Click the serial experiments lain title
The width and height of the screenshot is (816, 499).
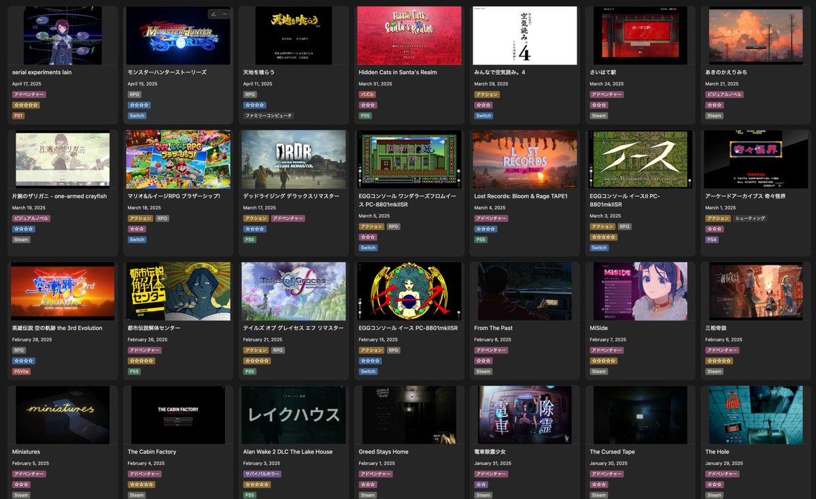pos(41,72)
